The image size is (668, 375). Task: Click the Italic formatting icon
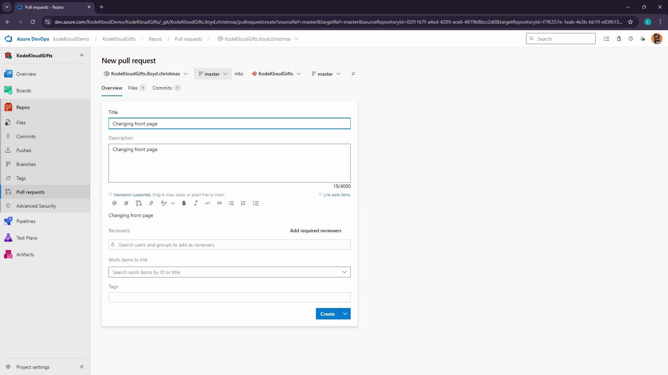click(x=196, y=203)
